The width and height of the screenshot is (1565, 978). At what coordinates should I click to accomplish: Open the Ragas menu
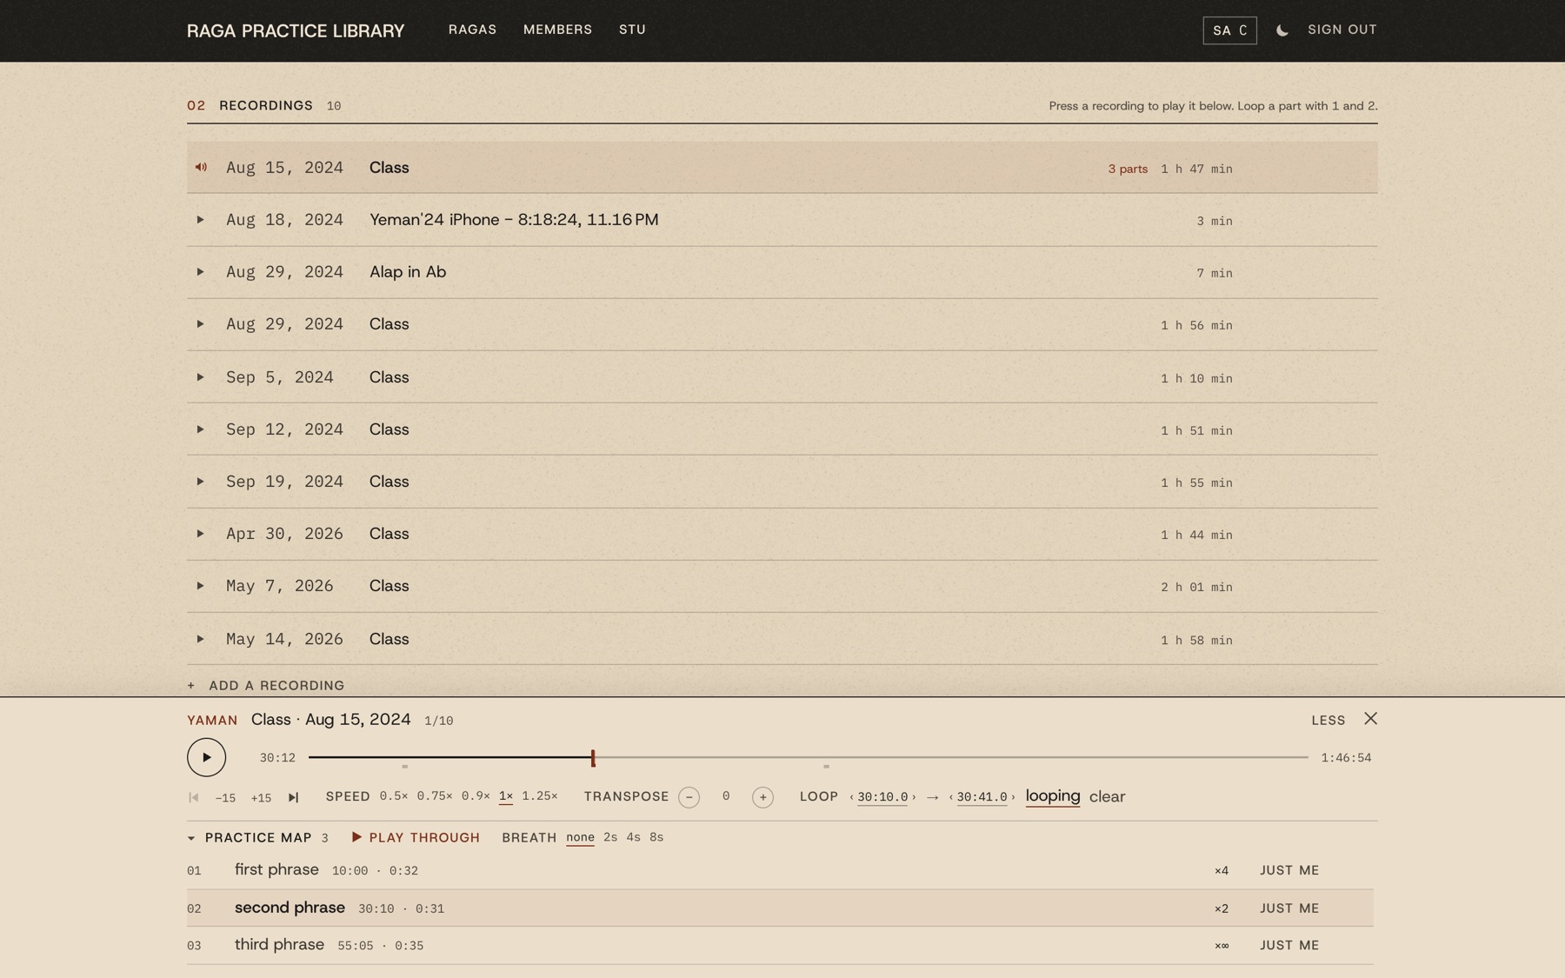[x=472, y=30]
